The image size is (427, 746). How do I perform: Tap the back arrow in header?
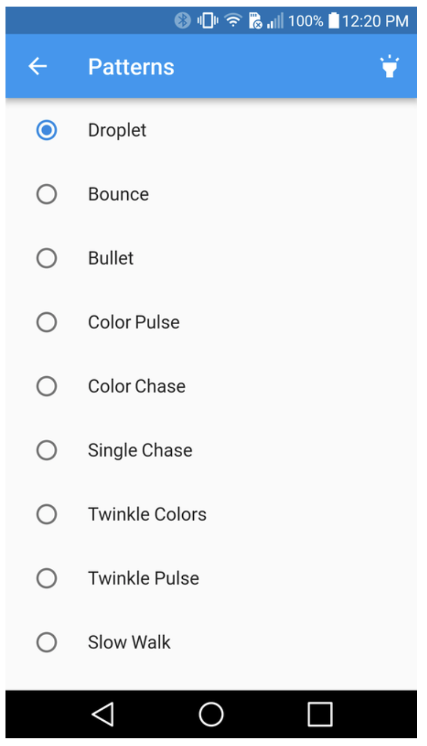click(x=38, y=67)
